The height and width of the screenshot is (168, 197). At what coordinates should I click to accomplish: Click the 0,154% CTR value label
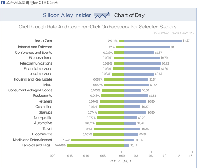(x=65, y=140)
